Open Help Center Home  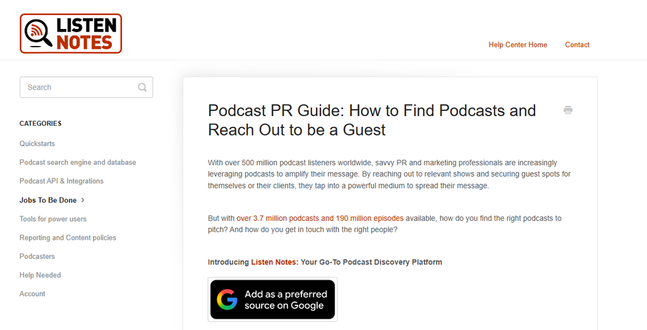coord(518,45)
